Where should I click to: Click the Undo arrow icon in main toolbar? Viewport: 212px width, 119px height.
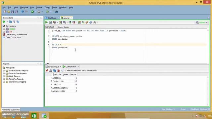(x=22, y=12)
